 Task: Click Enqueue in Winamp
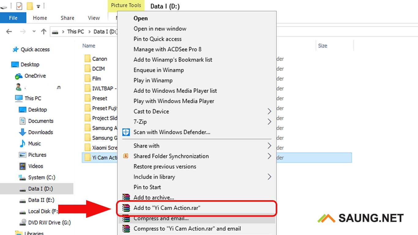(159, 70)
